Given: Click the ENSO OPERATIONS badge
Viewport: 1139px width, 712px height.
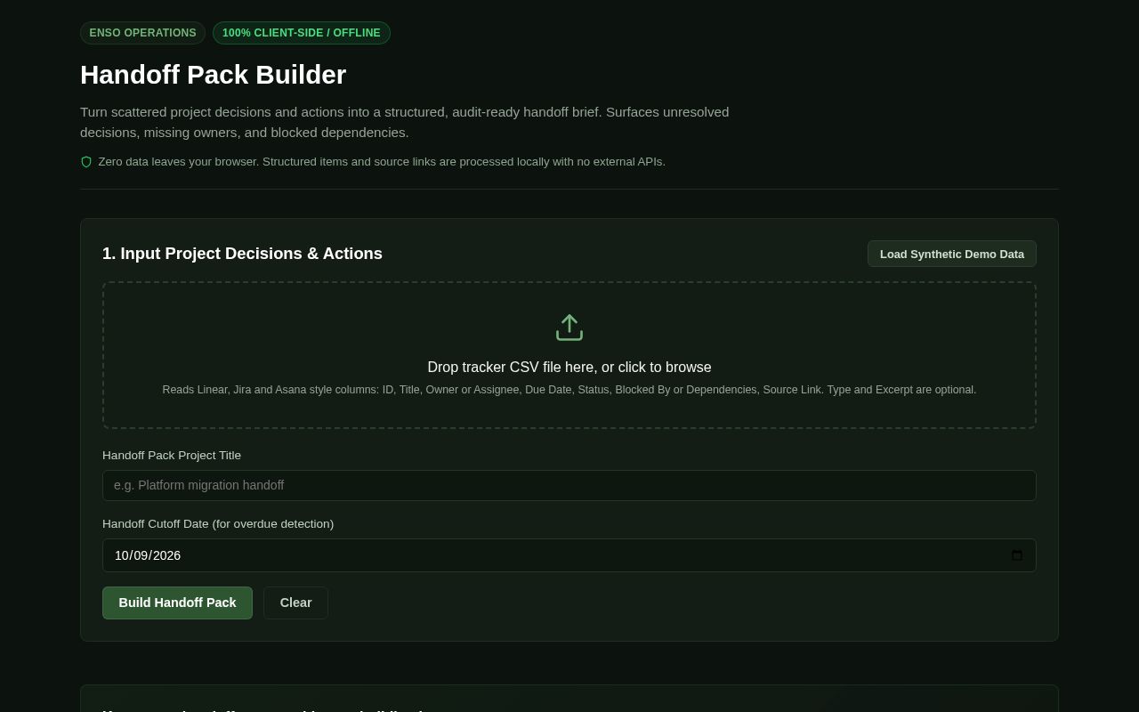Looking at the screenshot, I should [142, 33].
